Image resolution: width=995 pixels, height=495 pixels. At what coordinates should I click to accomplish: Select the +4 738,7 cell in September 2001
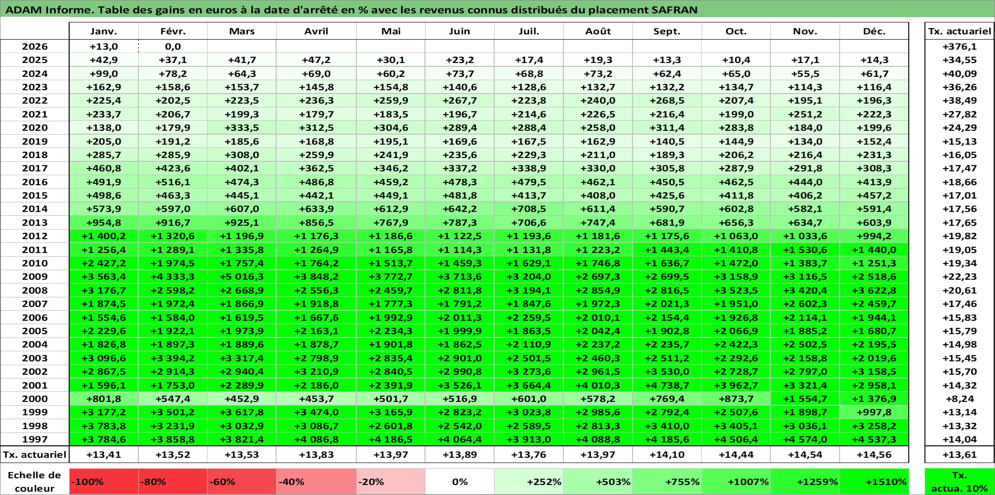667,385
